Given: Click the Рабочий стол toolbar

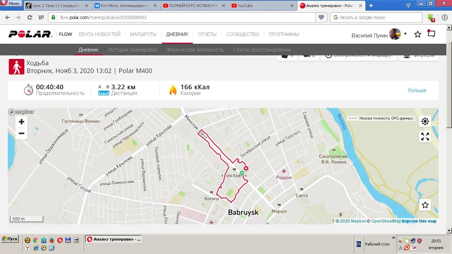Looking at the screenshot, I should coord(377,244).
